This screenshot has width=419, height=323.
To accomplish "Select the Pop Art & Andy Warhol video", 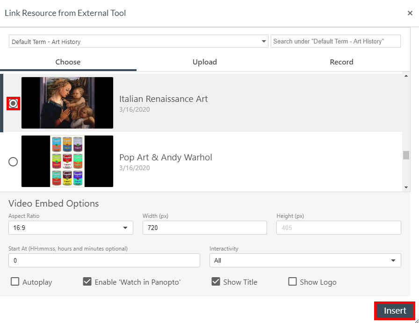I will click(13, 161).
